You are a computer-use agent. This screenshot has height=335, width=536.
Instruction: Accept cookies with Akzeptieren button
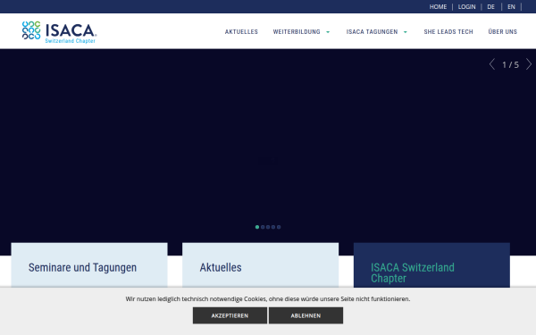point(230,315)
